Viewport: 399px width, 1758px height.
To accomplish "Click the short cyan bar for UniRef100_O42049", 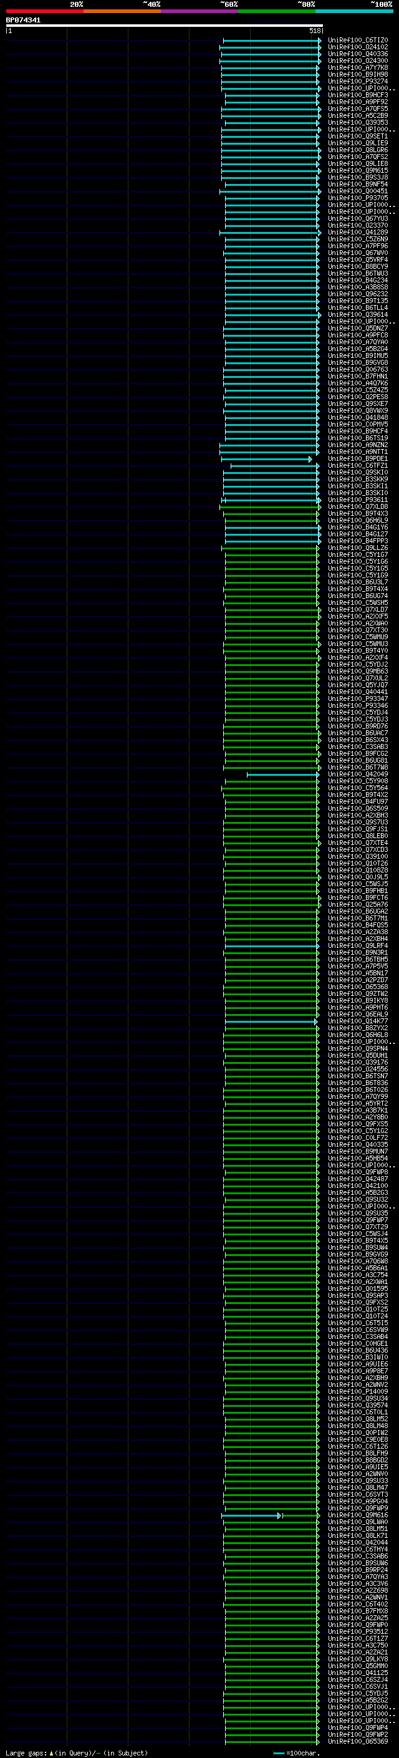I will pyautogui.click(x=282, y=775).
